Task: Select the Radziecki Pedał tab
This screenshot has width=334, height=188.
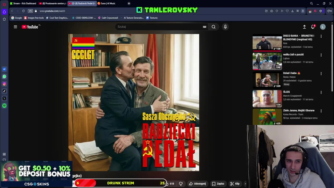Action: pyautogui.click(x=82, y=3)
